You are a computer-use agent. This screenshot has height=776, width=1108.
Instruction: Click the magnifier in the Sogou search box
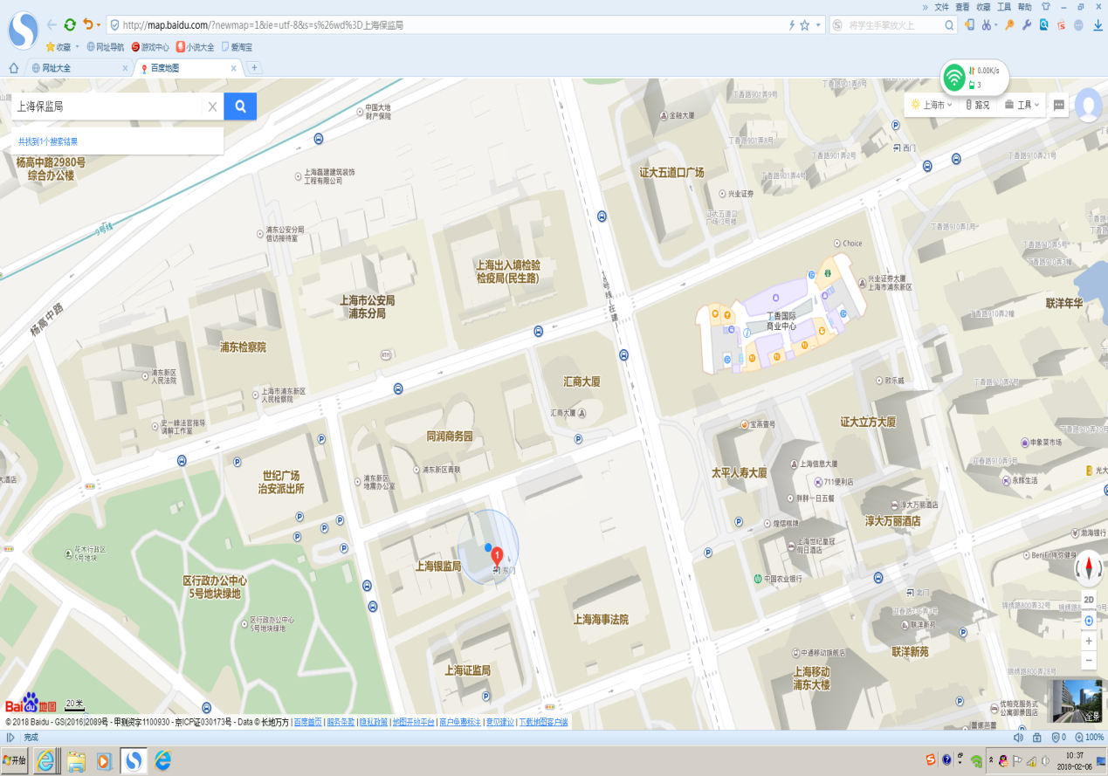click(950, 25)
